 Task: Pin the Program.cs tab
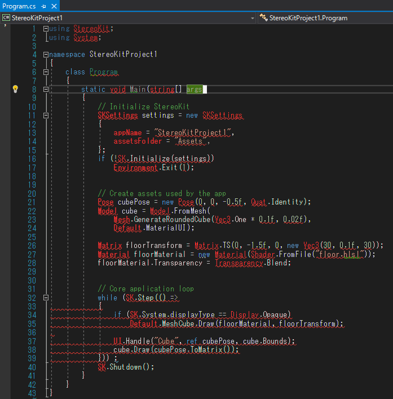pyautogui.click(x=43, y=6)
